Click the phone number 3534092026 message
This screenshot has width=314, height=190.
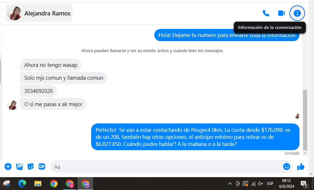[39, 91]
